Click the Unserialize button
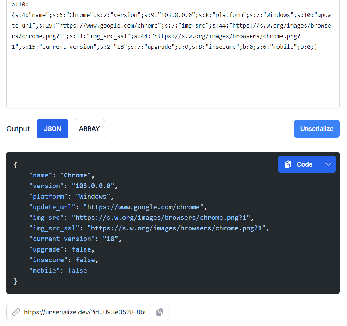This screenshot has height=326, width=347. [316, 129]
